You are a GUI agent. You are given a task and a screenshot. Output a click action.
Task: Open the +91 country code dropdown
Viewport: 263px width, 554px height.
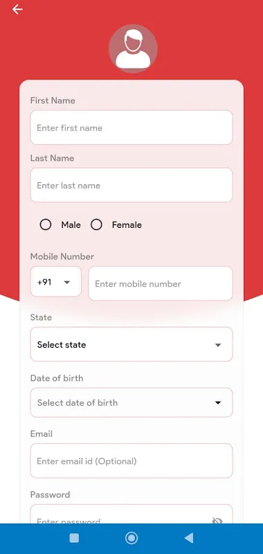click(56, 282)
